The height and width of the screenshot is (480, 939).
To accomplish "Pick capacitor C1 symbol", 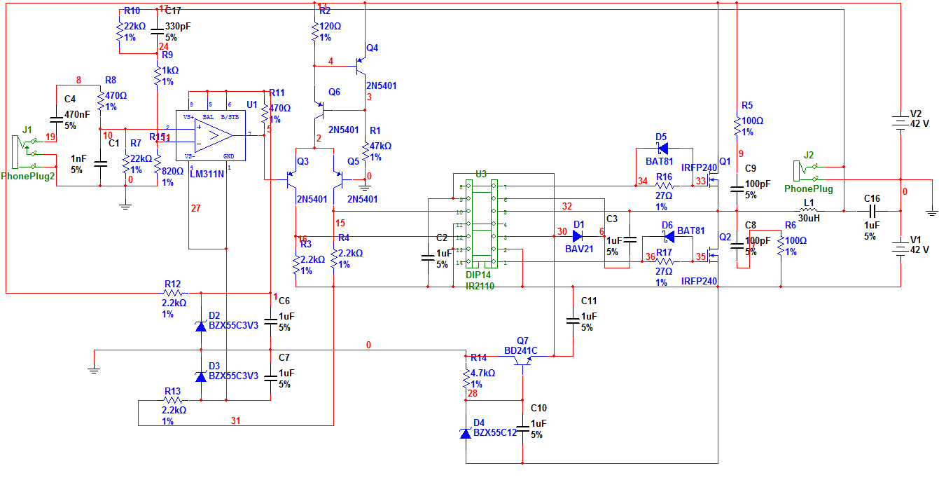I will point(100,163).
